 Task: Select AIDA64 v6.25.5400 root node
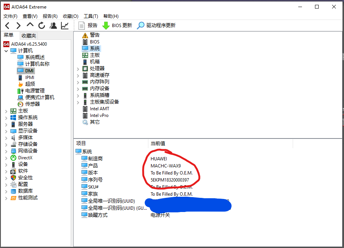[x=25, y=44]
